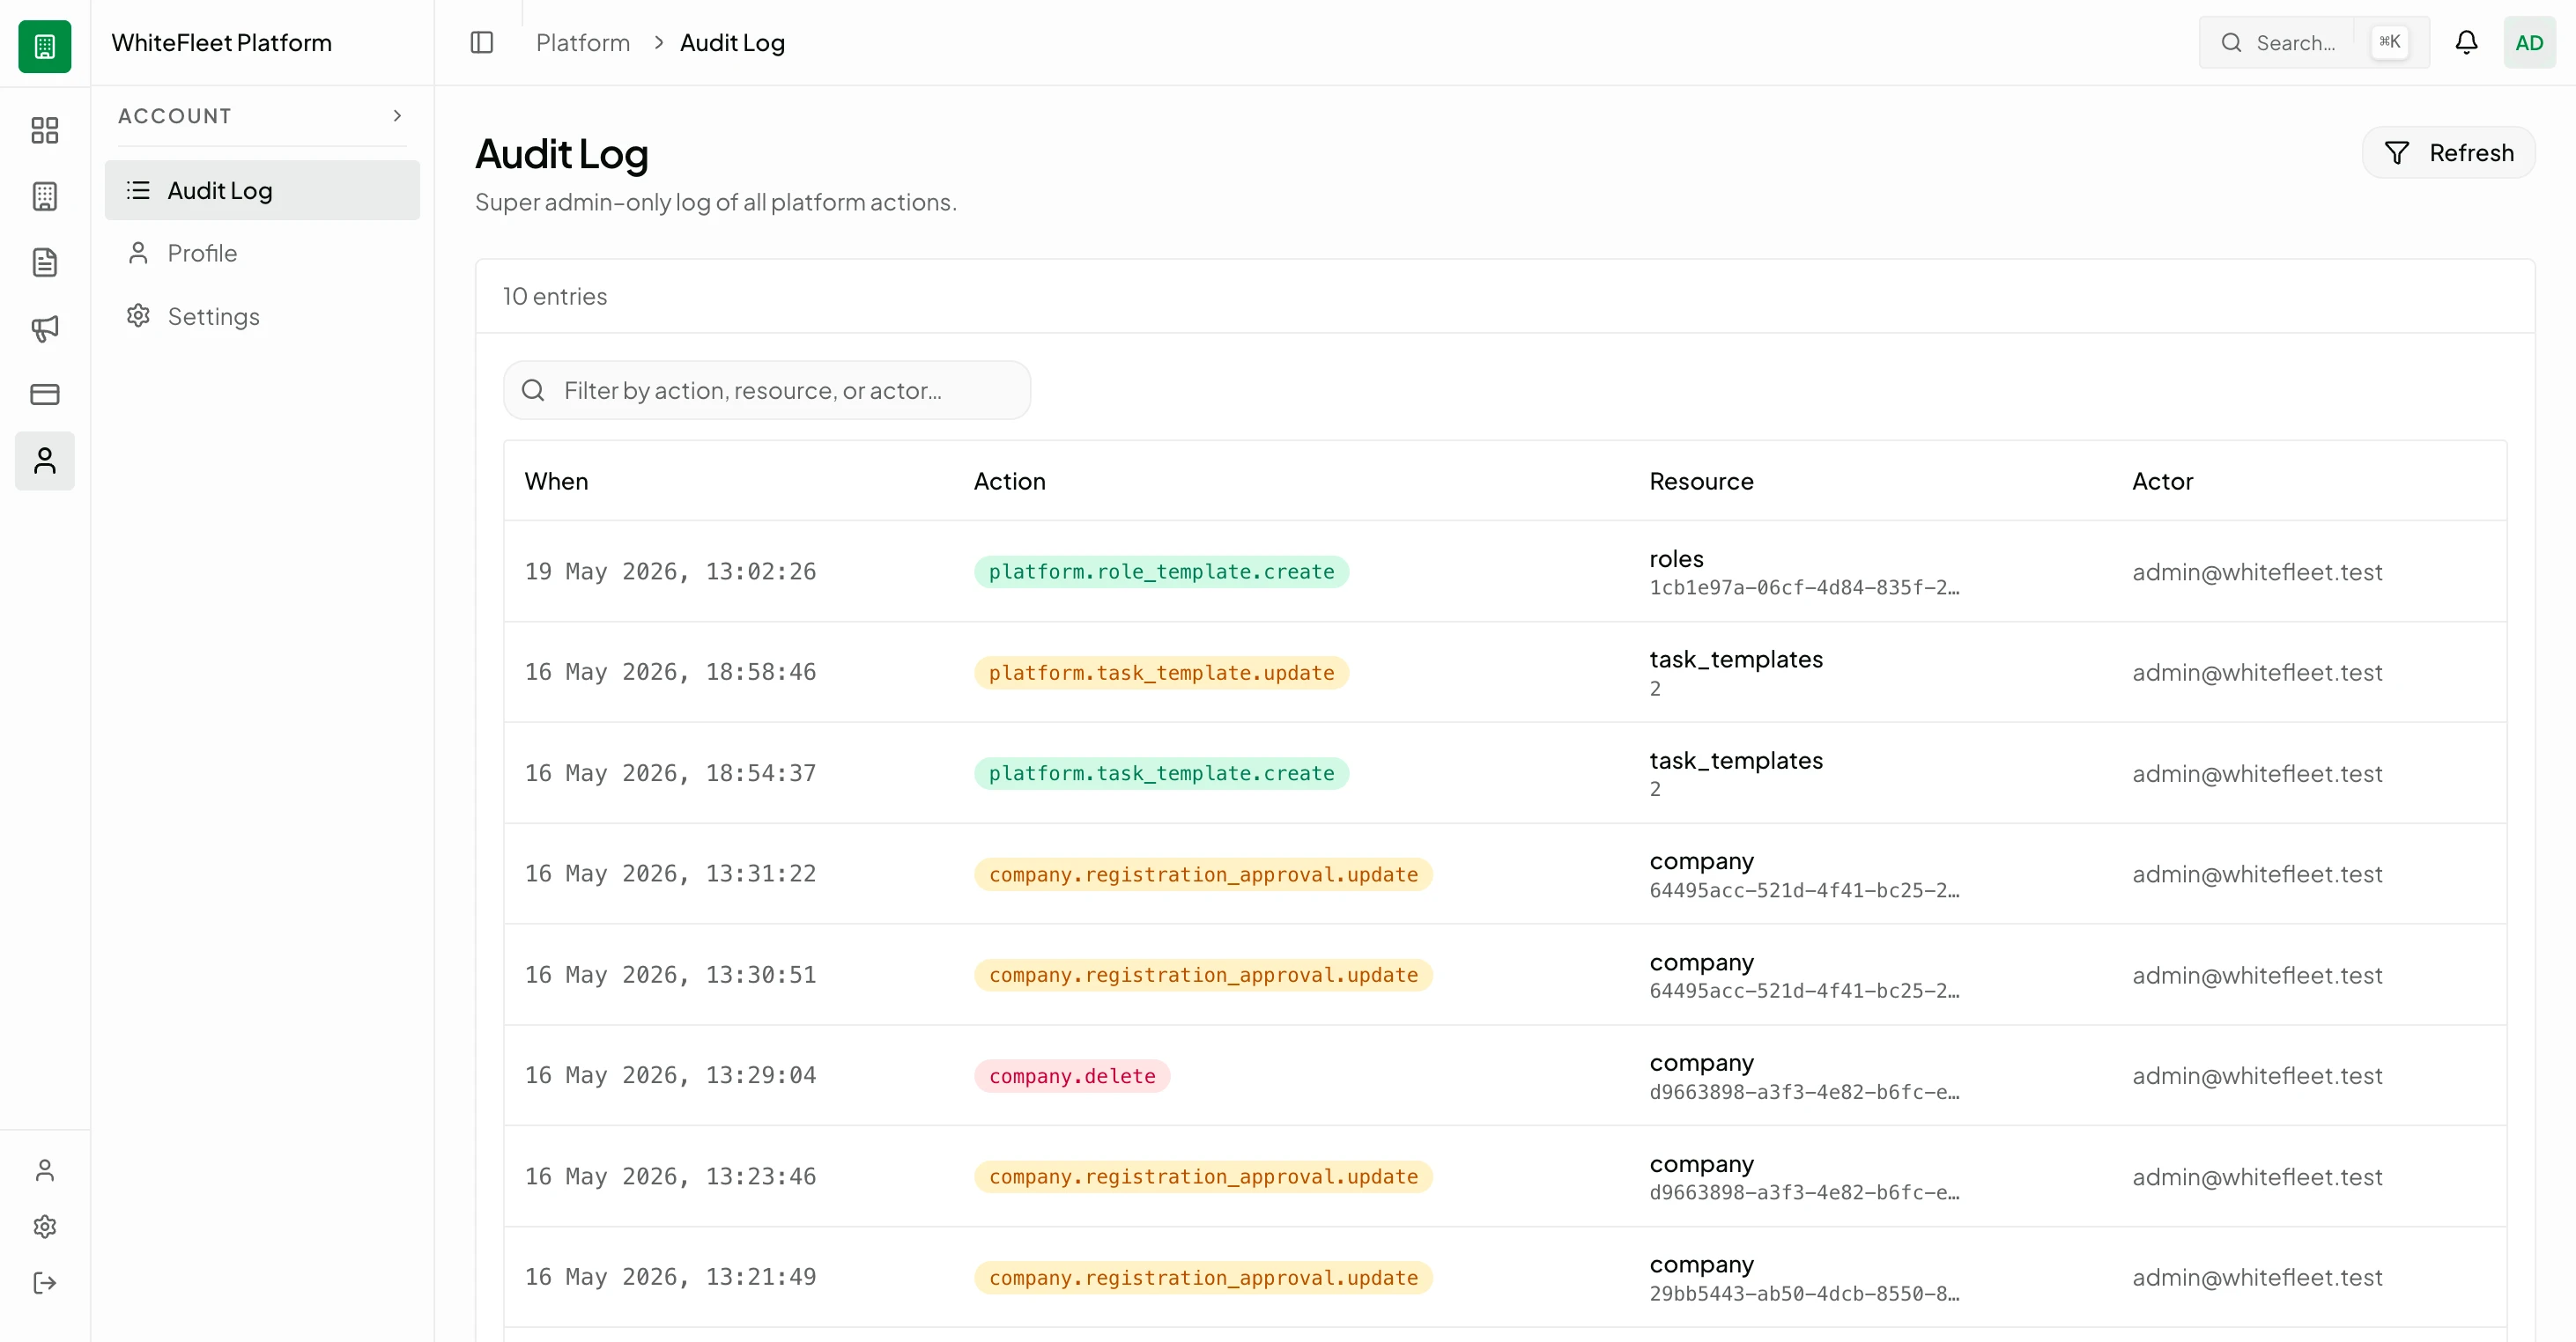This screenshot has width=2576, height=1342.
Task: Click actor email in company.delete row
Action: tap(2257, 1076)
